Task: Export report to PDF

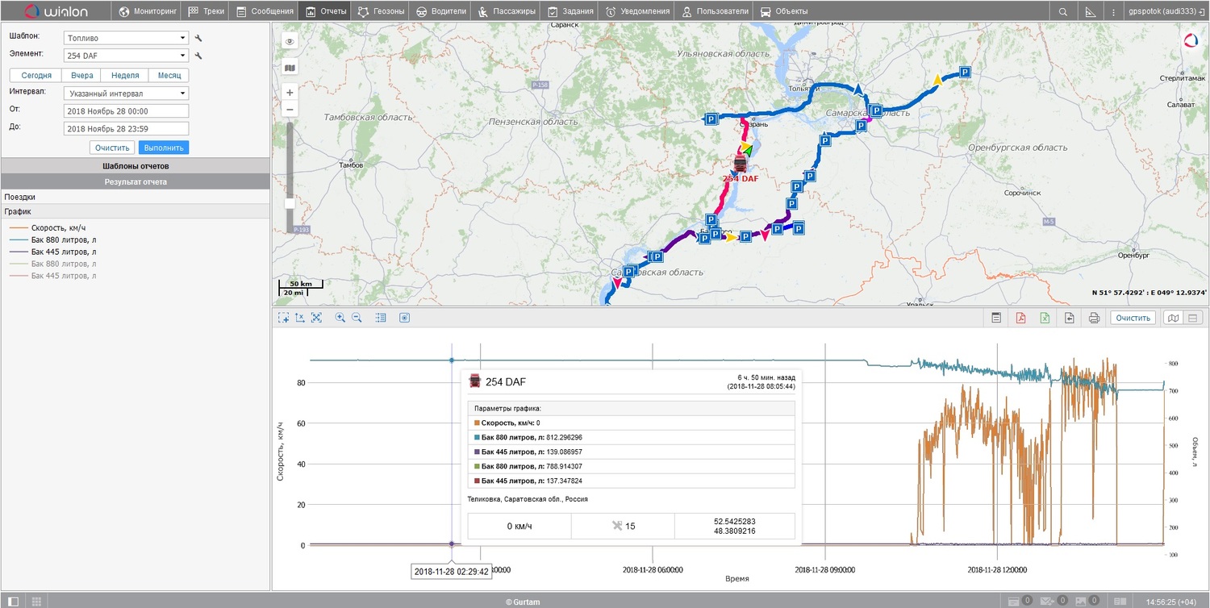Action: pyautogui.click(x=1020, y=318)
